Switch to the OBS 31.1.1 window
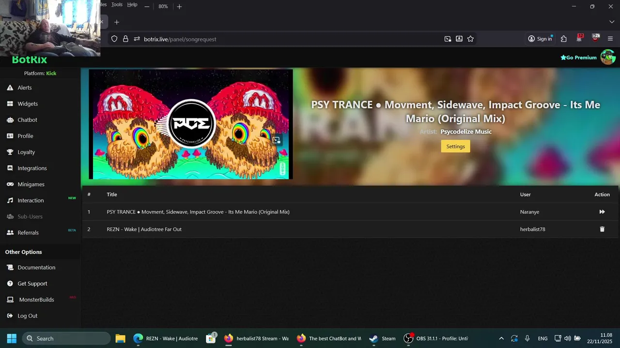This screenshot has width=620, height=348. 436,338
